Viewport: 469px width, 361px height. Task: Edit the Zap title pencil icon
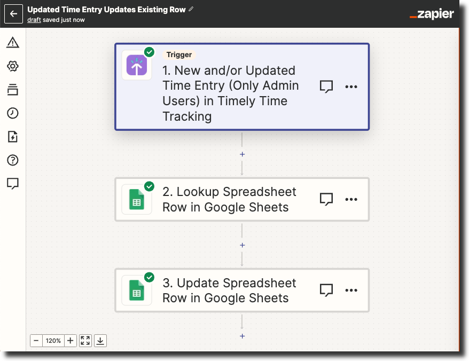[191, 9]
